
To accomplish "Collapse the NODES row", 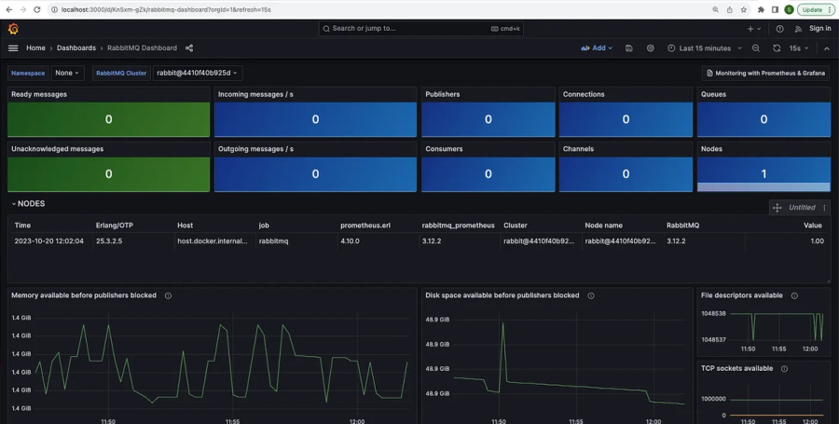I will click(29, 204).
